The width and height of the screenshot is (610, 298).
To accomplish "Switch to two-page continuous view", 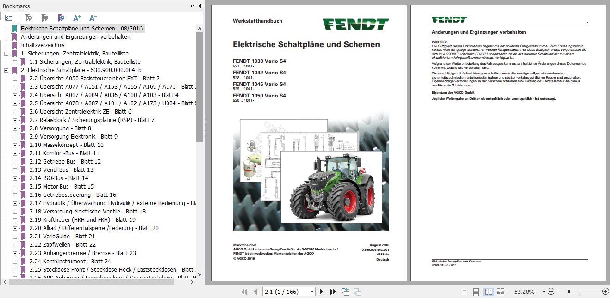I will (x=500, y=292).
